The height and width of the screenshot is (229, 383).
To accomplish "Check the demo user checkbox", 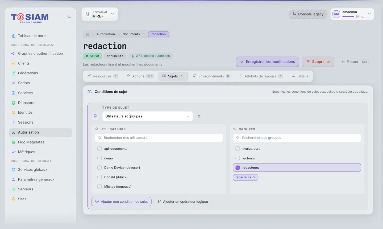I will point(99,158).
